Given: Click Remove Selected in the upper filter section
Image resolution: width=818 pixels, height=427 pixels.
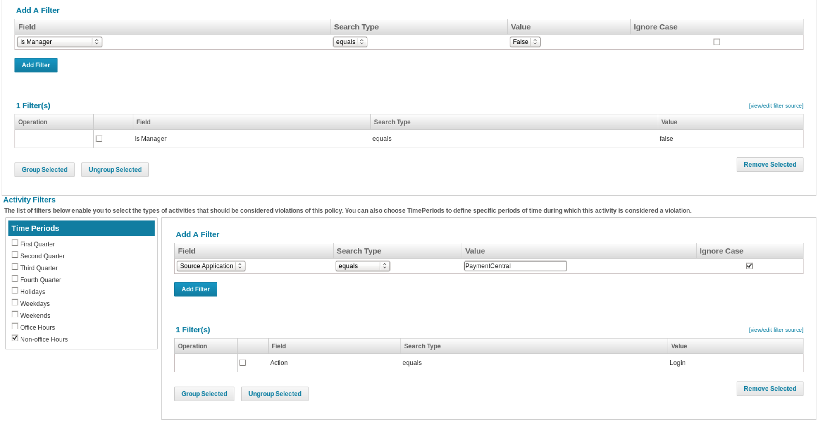Looking at the screenshot, I should pyautogui.click(x=770, y=165).
